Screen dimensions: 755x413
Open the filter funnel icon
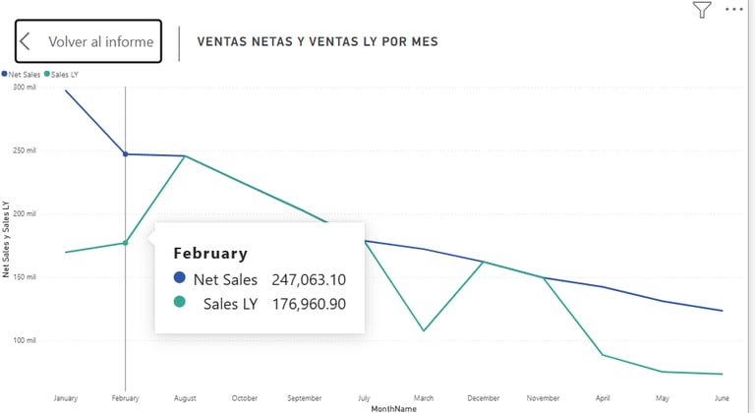[701, 10]
